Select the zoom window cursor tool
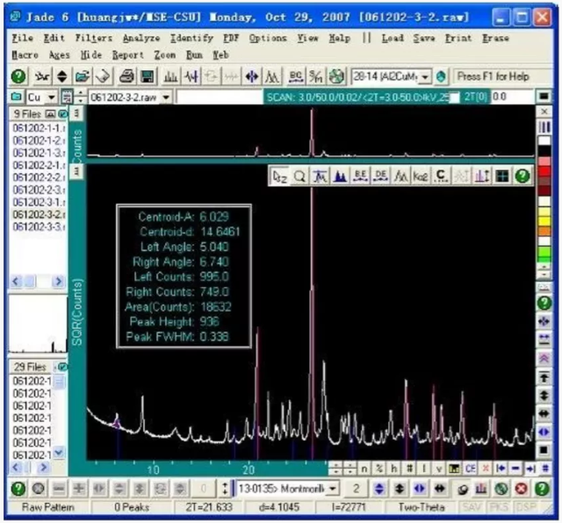This screenshot has width=562, height=523. [x=279, y=176]
